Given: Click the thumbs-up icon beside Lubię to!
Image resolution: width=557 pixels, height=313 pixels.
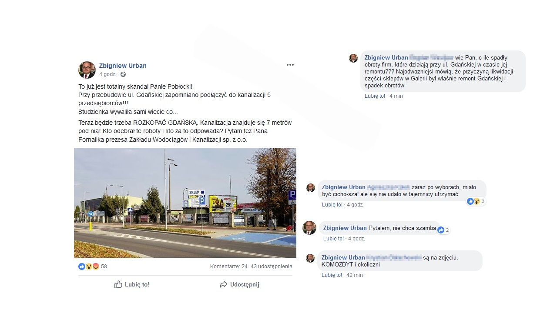Looking at the screenshot, I should point(118,284).
